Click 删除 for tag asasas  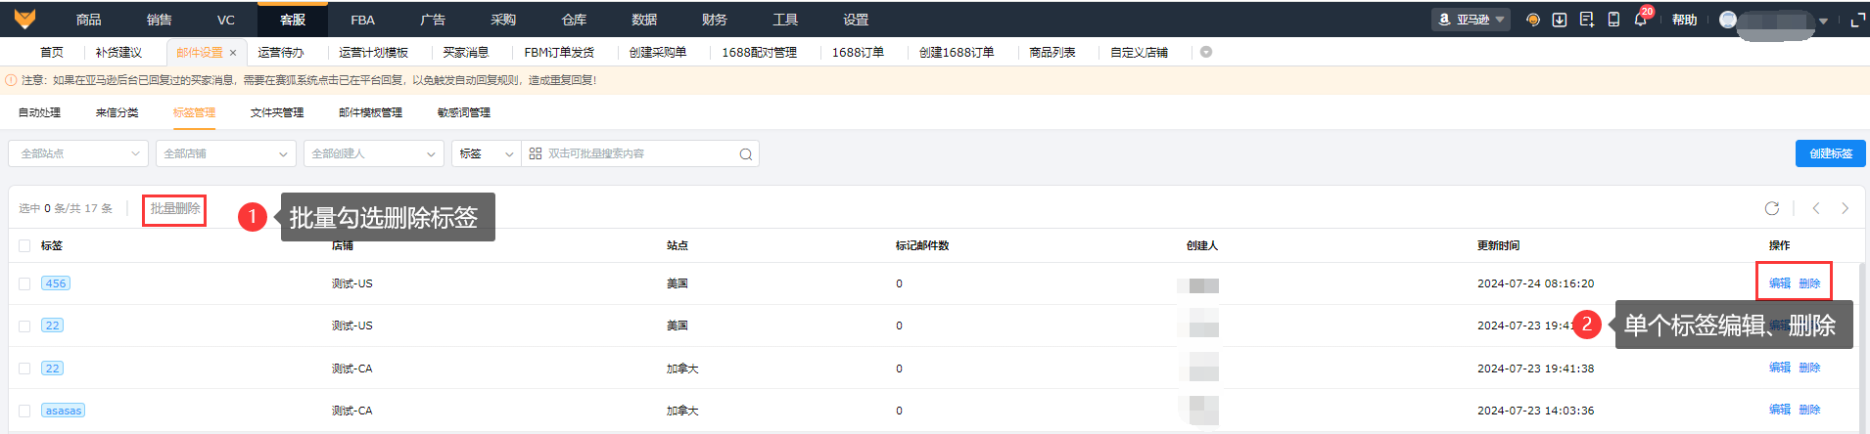1809,410
